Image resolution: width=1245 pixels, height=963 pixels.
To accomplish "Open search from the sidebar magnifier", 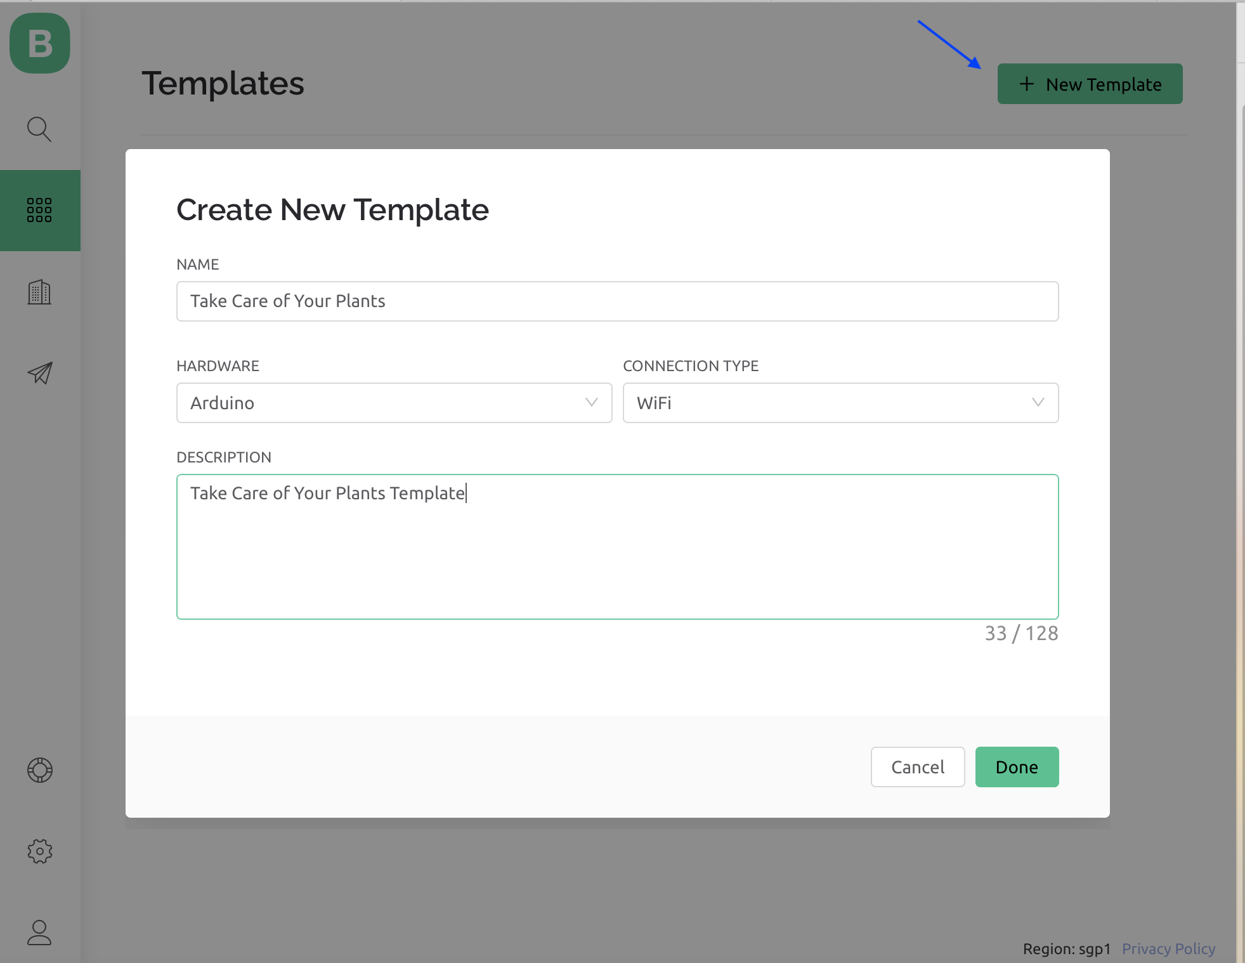I will click(x=39, y=129).
